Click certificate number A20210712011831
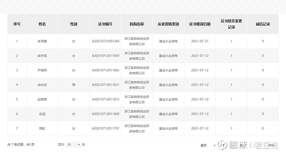 (x=105, y=85)
